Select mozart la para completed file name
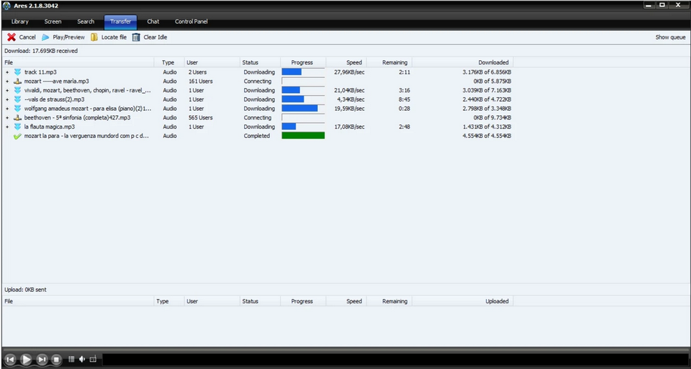691x369 pixels. 87,136
